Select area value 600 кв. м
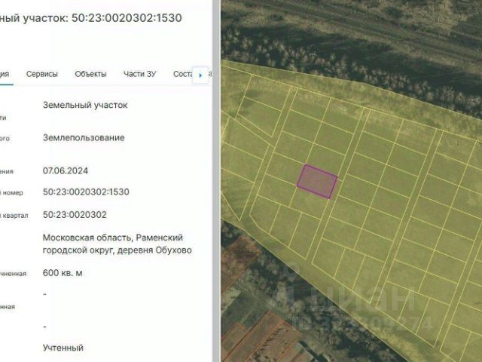The width and height of the screenshot is (482, 362). (x=63, y=273)
